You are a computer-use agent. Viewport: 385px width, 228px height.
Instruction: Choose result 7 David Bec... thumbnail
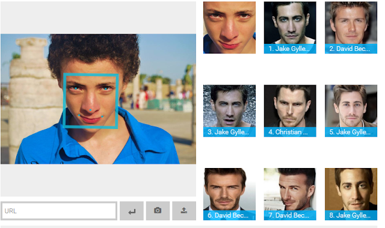coord(290,194)
